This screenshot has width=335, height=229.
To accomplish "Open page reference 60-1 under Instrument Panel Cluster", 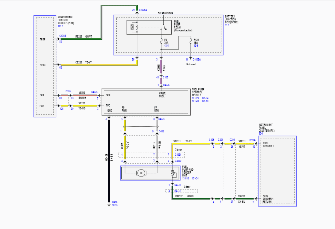I will pos(261,133).
